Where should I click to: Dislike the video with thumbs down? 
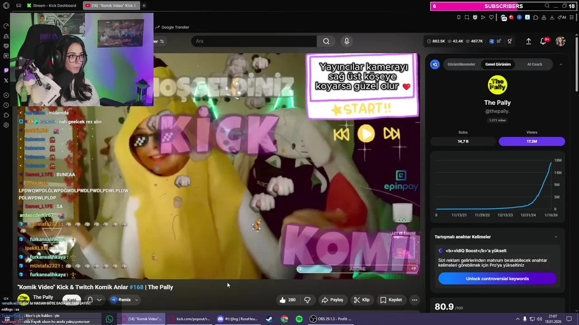coord(307,300)
